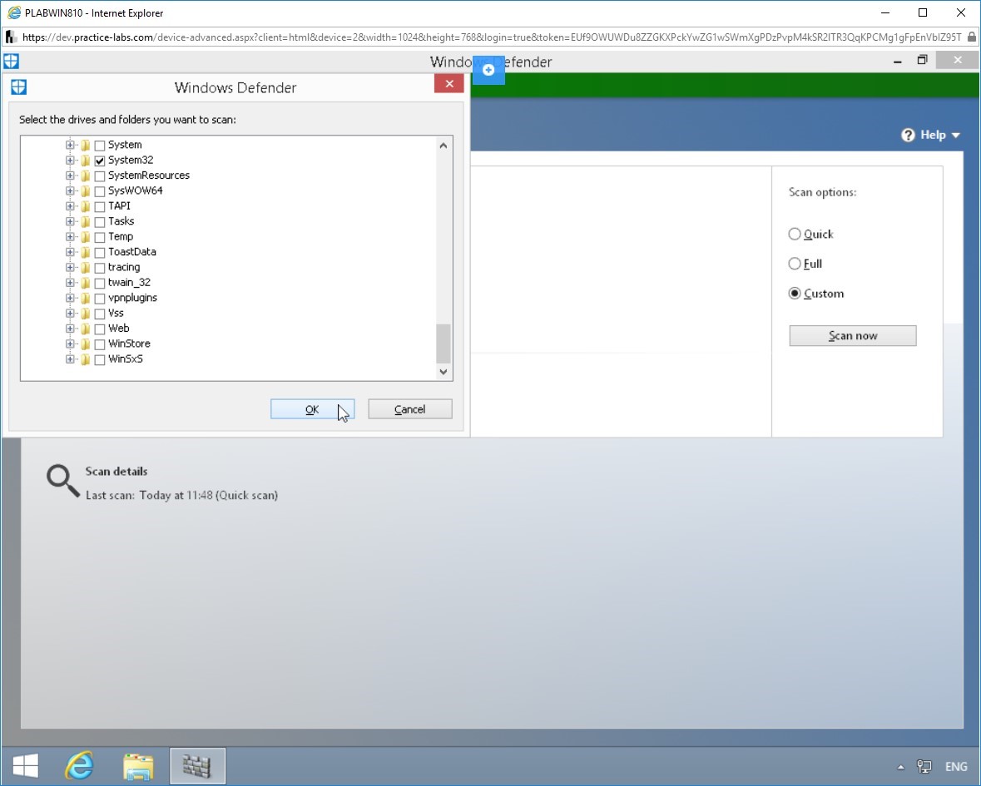Click the Web folder icon
Viewport: 981px width, 786px height.
click(86, 329)
